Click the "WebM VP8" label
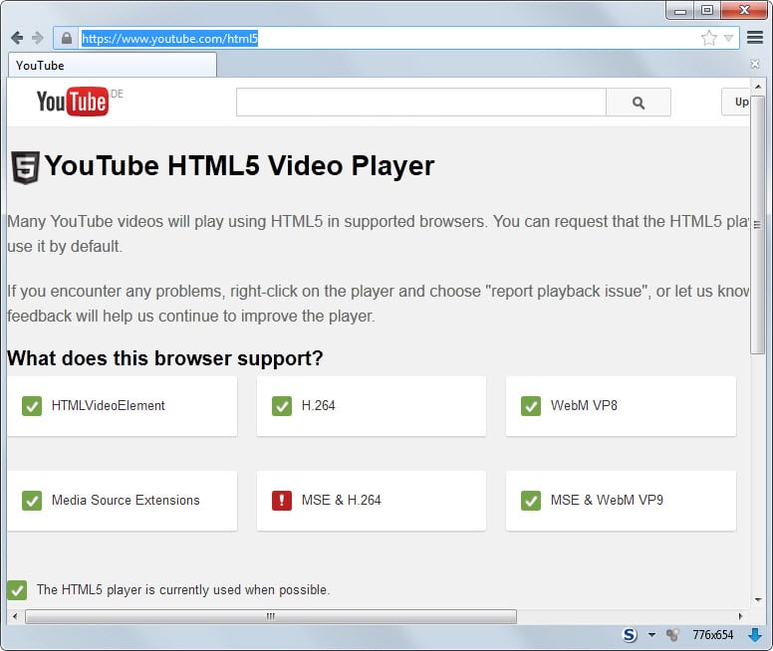Image resolution: width=773 pixels, height=651 pixels. coord(584,405)
